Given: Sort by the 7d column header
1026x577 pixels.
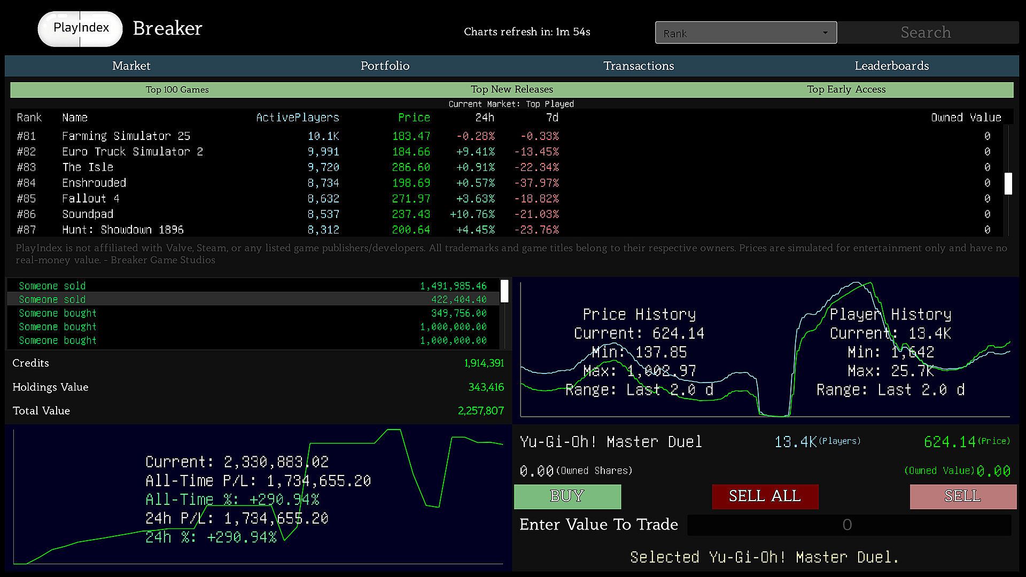Looking at the screenshot, I should pos(552,118).
